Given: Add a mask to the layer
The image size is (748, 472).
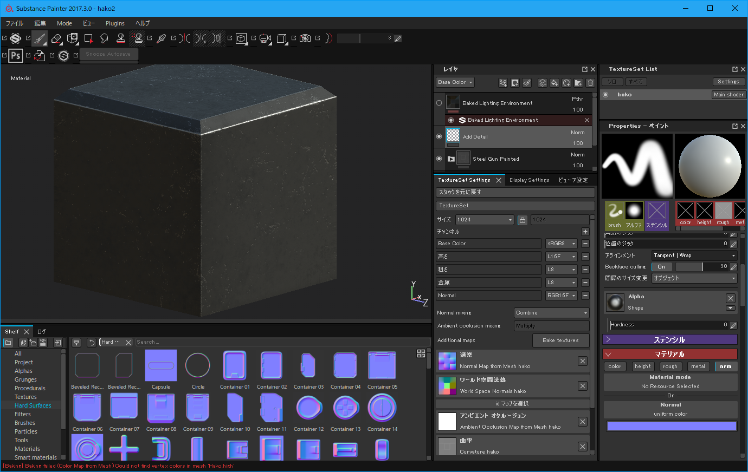Looking at the screenshot, I should point(515,83).
